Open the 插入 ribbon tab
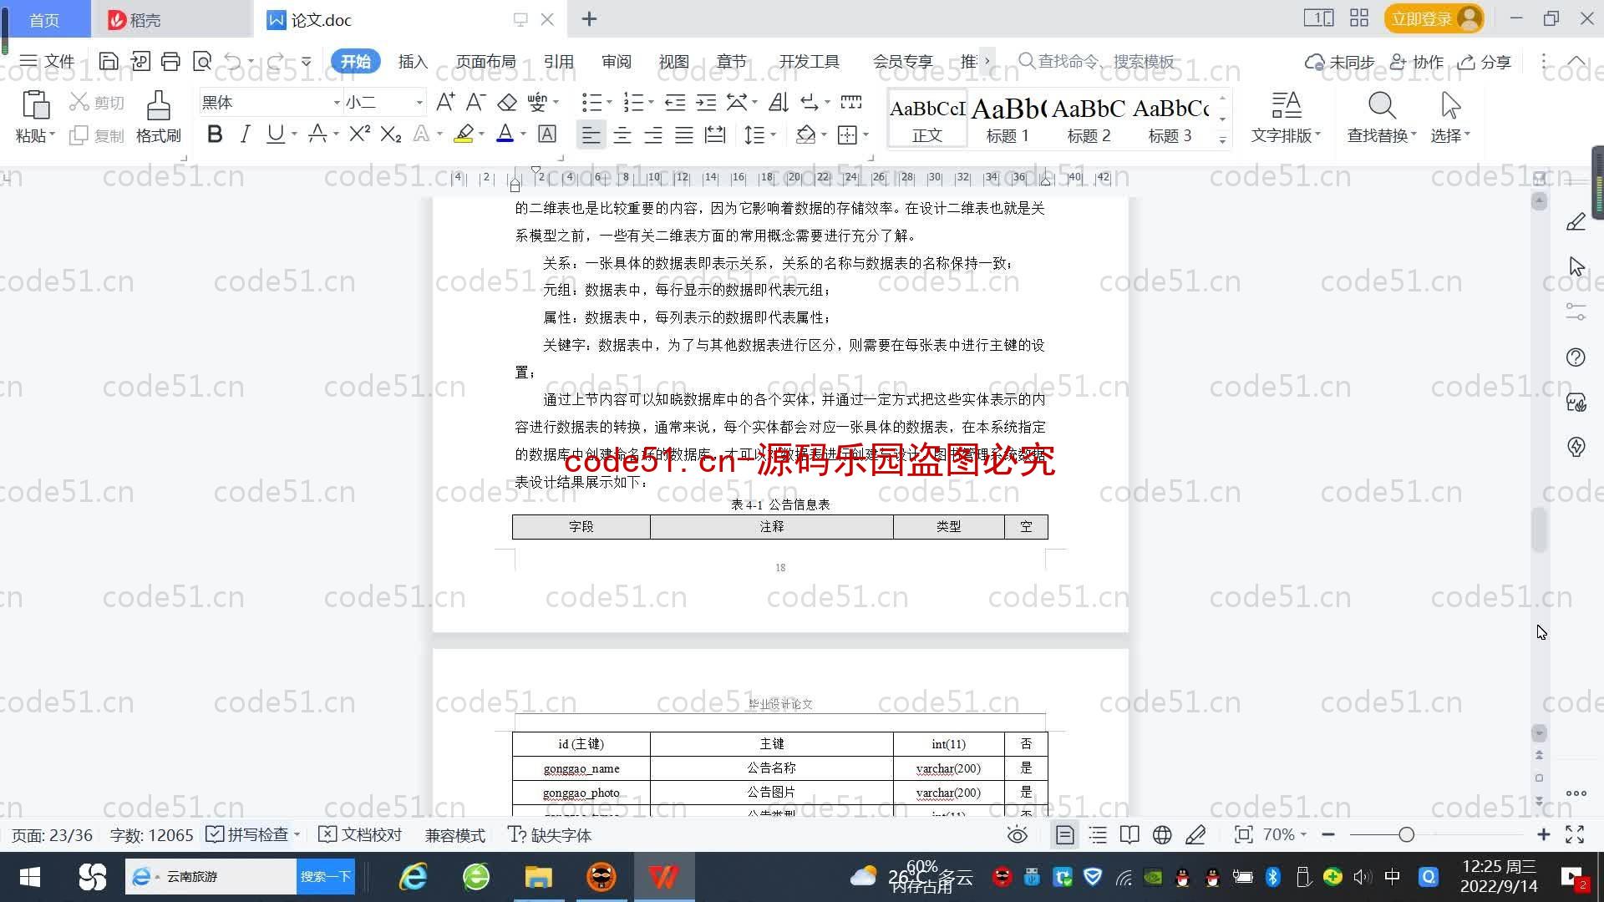This screenshot has height=902, width=1604. coord(413,61)
